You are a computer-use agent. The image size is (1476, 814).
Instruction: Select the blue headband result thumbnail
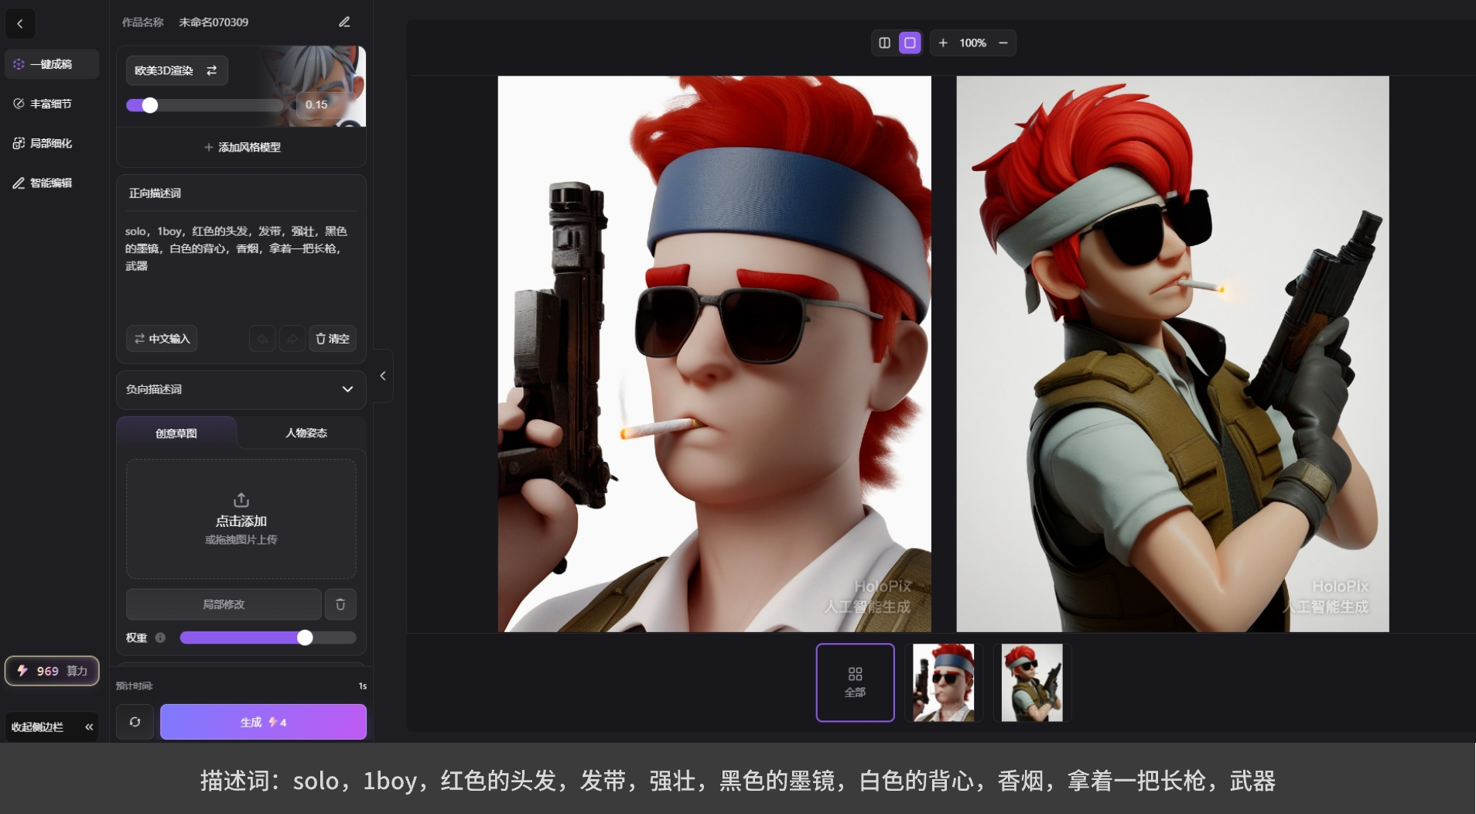944,682
